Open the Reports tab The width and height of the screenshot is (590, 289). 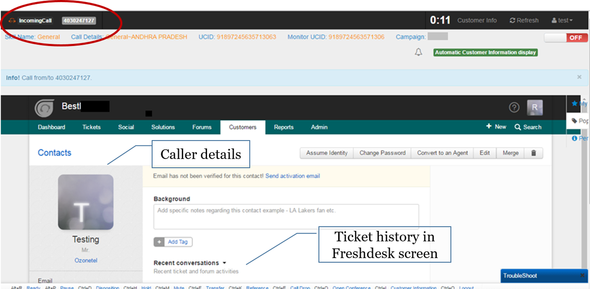(x=284, y=127)
